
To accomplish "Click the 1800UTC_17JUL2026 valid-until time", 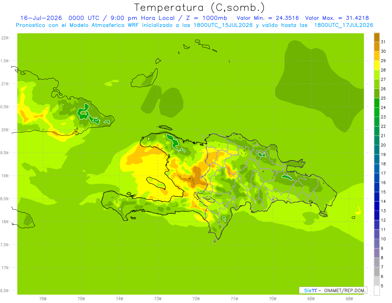I will 344,25.
